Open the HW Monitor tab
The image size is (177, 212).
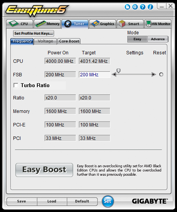click(x=158, y=24)
